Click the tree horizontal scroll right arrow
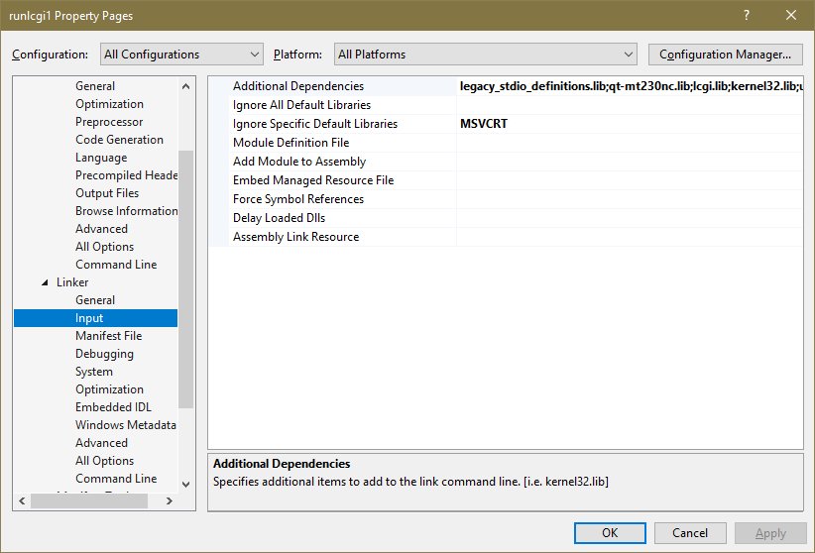Screen dimensions: 815x553 pyautogui.click(x=169, y=501)
